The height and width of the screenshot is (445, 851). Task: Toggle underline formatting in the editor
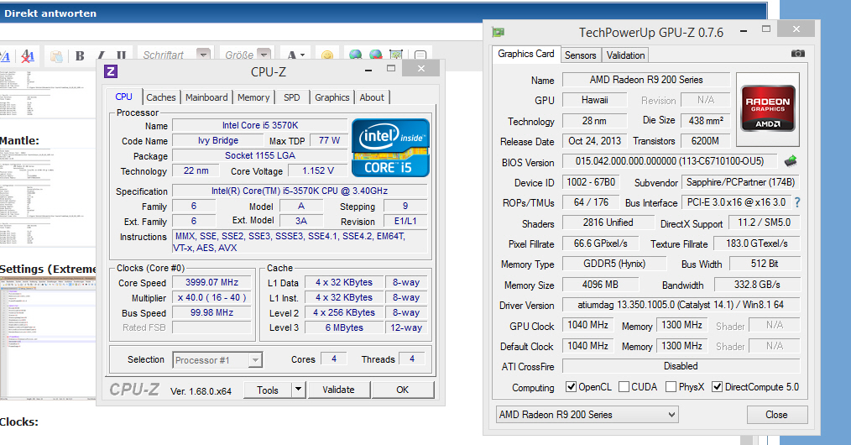point(121,55)
